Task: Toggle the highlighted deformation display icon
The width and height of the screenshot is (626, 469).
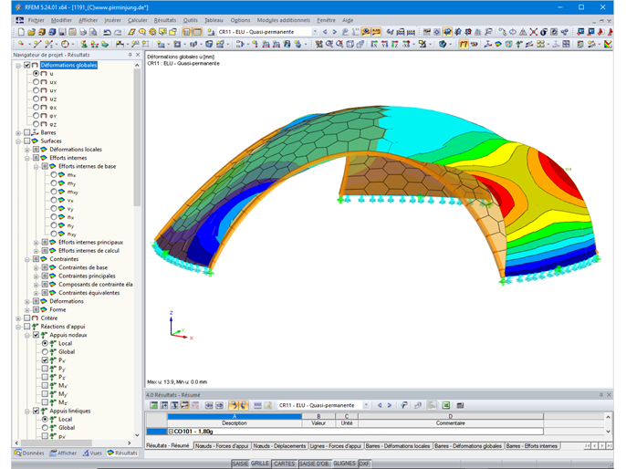Action: point(464,45)
